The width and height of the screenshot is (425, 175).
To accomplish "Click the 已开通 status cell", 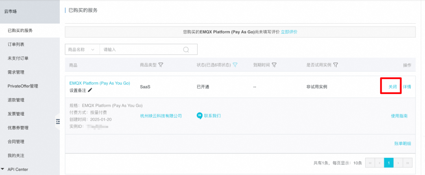I will 203,87.
